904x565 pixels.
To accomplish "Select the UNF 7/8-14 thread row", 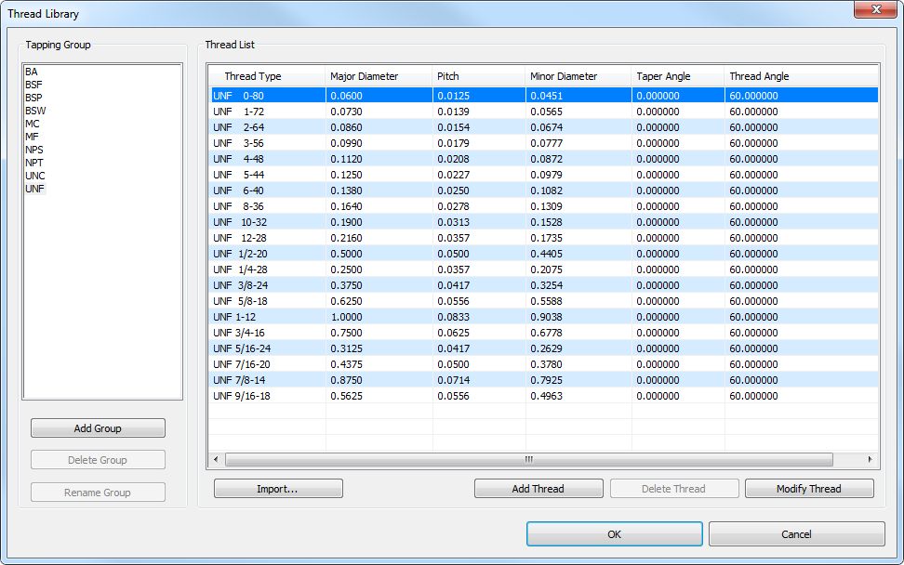I will 544,381.
